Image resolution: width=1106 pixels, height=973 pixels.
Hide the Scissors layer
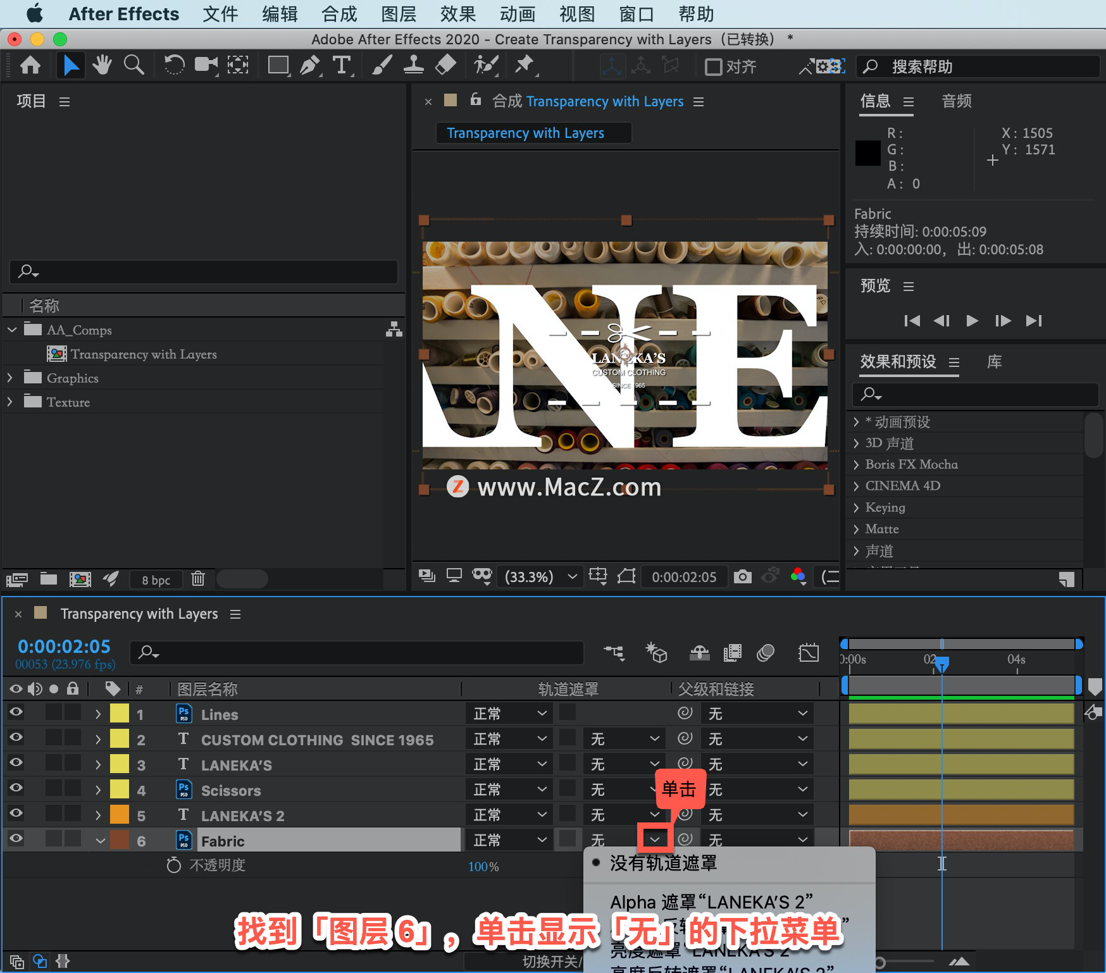pyautogui.click(x=16, y=788)
